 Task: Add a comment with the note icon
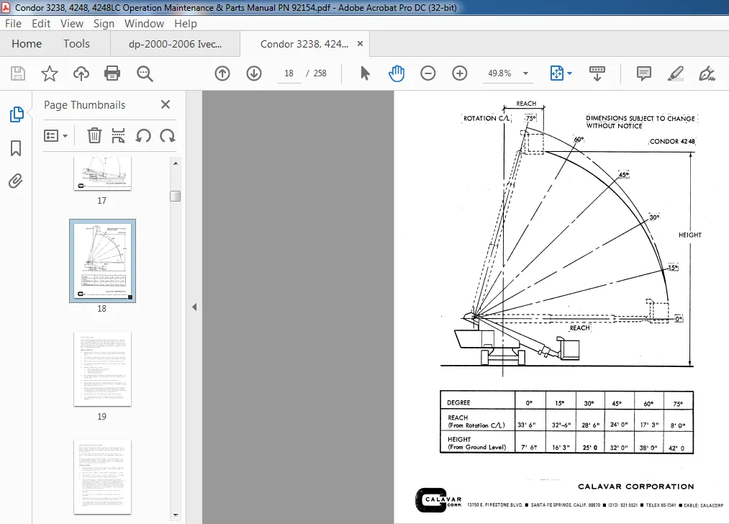(644, 73)
